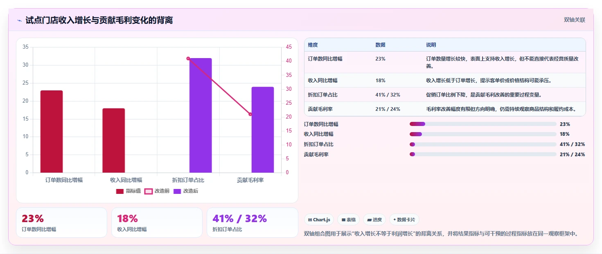Click the 进度 chip
Viewport: 602px width, 254px height.
coord(374,220)
